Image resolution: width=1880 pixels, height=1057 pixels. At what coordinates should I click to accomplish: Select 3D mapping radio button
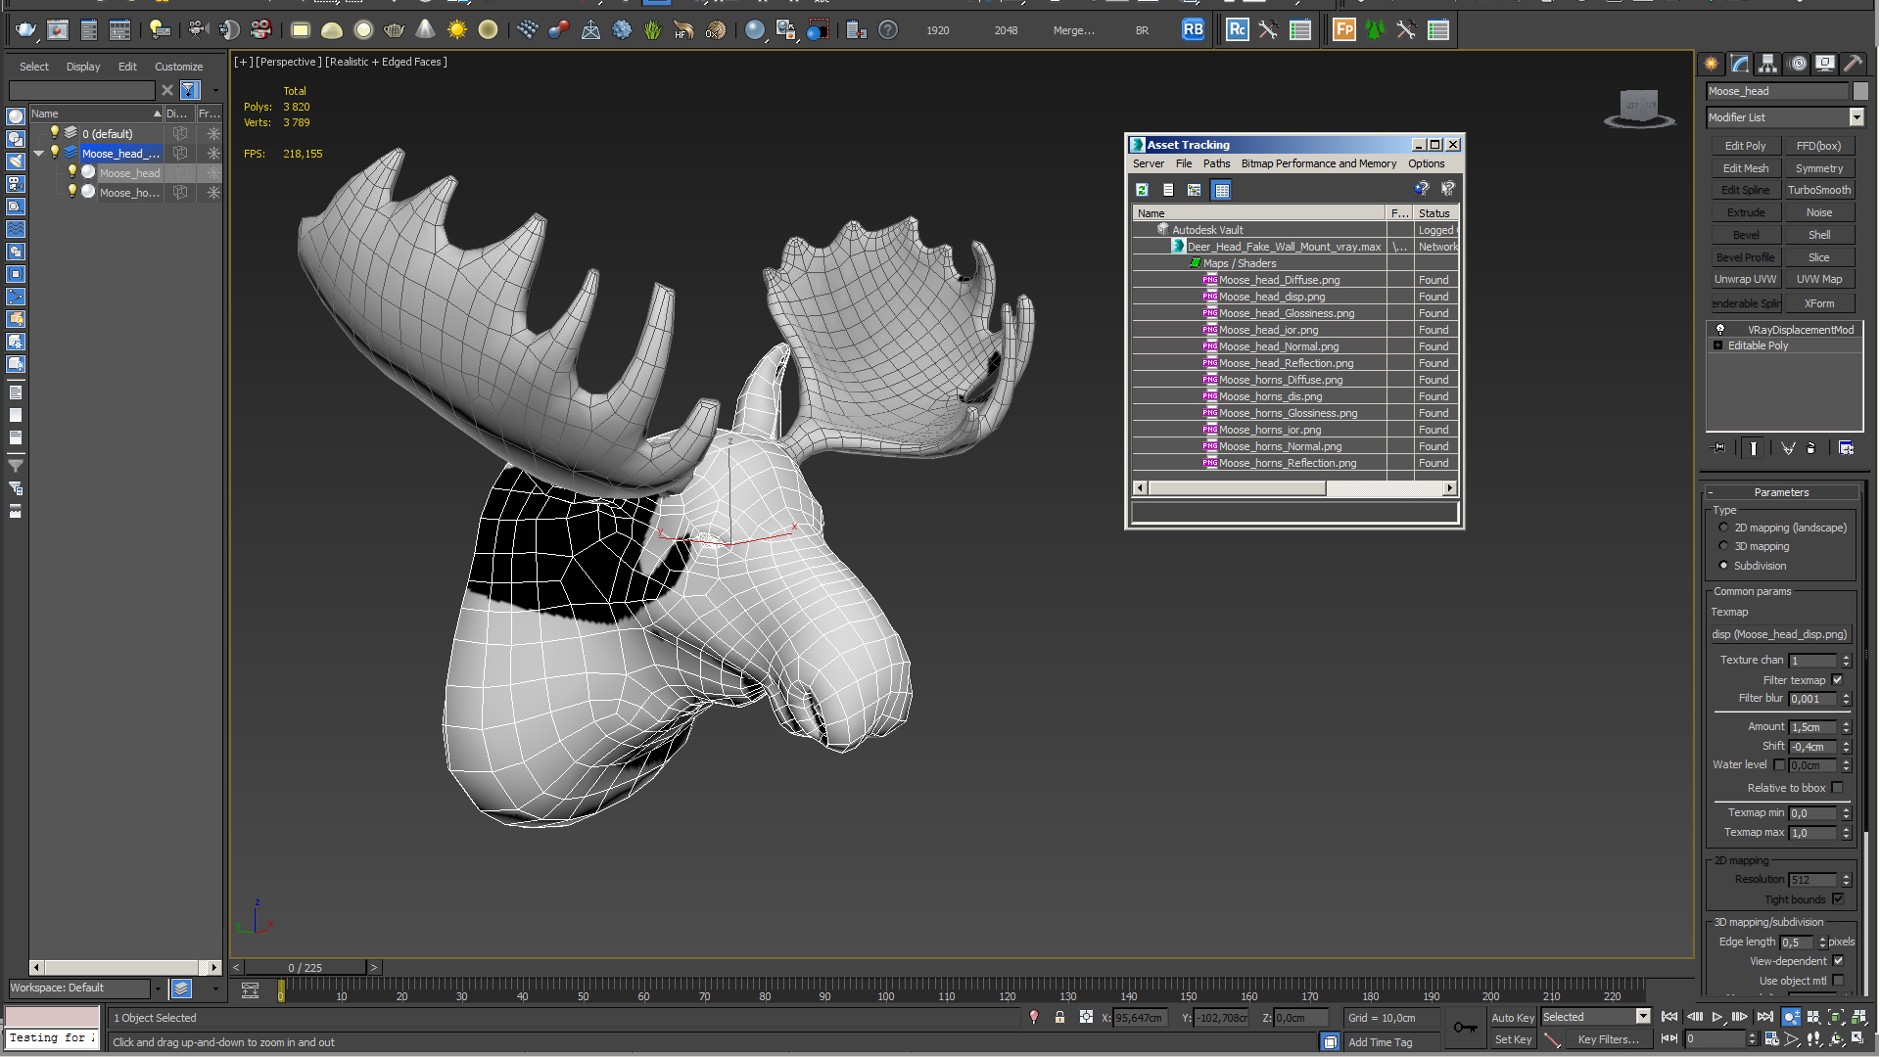click(1723, 546)
